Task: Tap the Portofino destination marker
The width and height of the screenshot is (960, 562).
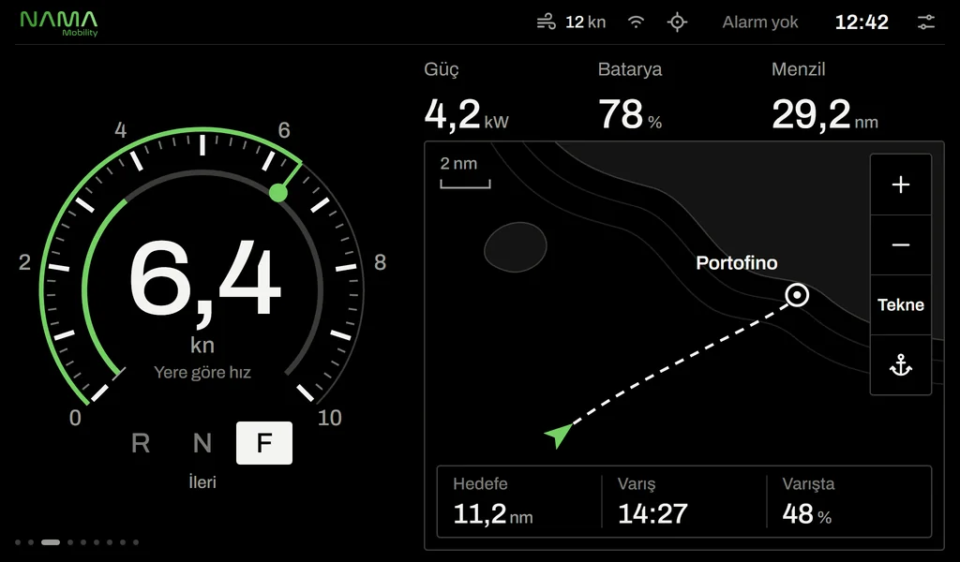Action: pos(797,295)
